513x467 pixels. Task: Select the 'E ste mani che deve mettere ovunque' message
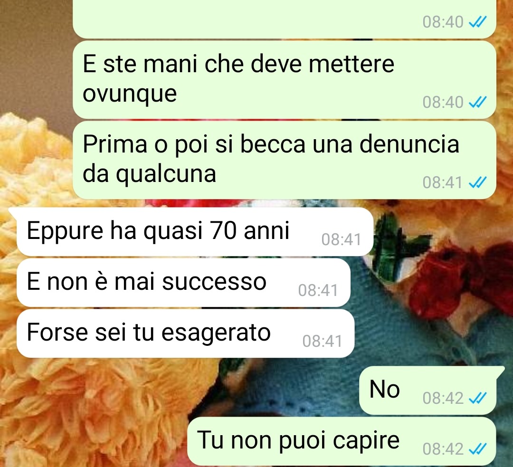coord(284,79)
